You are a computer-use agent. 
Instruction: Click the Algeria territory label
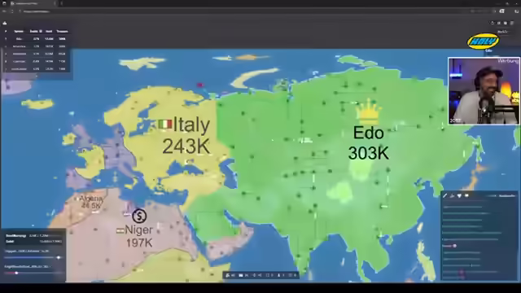click(x=90, y=202)
